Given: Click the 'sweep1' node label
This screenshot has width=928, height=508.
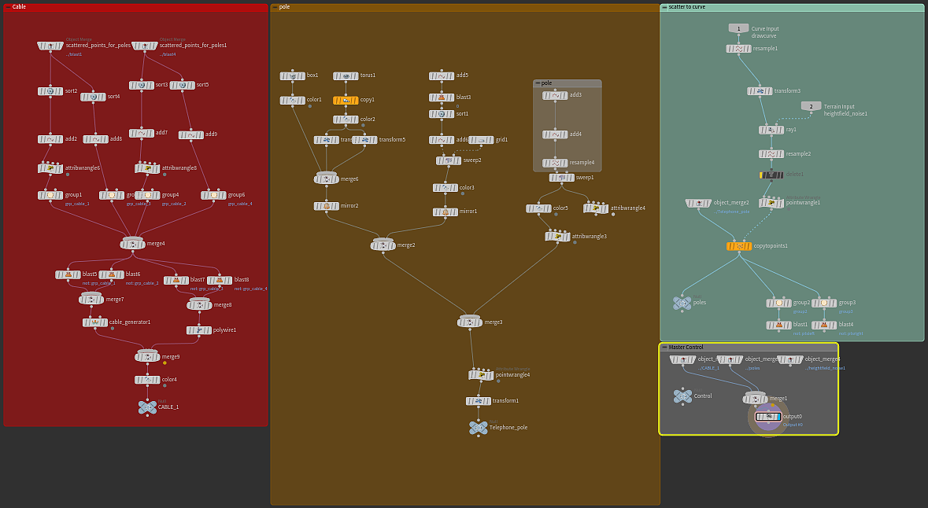Looking at the screenshot, I should pyautogui.click(x=585, y=178).
